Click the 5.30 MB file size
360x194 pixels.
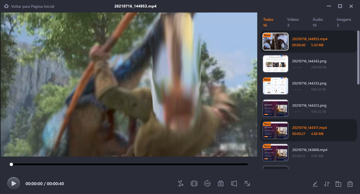(x=317, y=45)
